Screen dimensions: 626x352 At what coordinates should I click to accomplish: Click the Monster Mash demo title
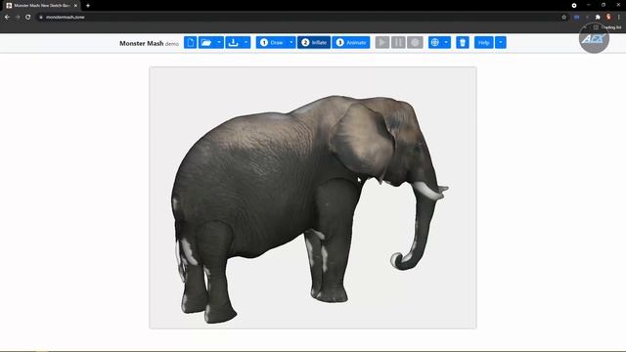pyautogui.click(x=149, y=43)
